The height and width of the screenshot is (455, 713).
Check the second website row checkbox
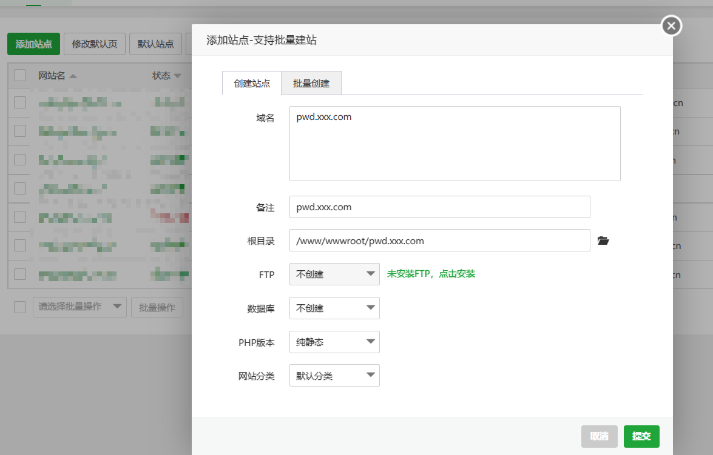[20, 131]
